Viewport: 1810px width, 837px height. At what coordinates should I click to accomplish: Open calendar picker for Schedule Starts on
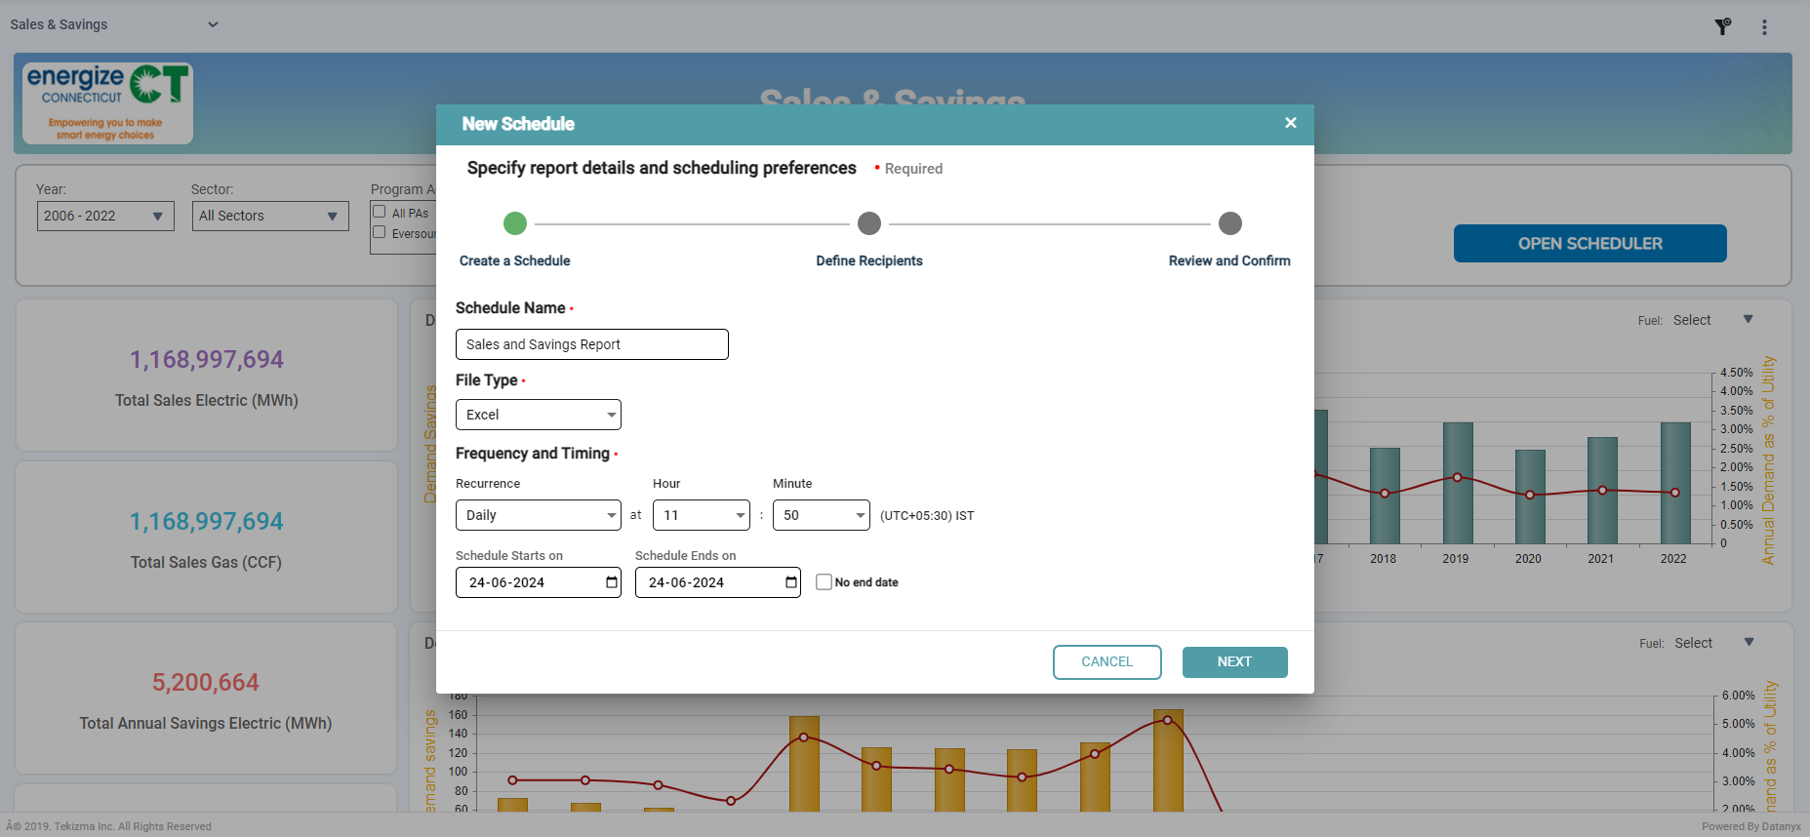pyautogui.click(x=612, y=582)
